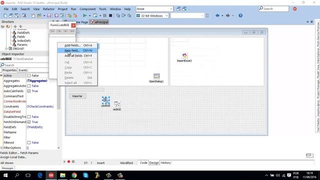Open the Back history dropdown arrow
320x180 pixels.
(x=222, y=15)
